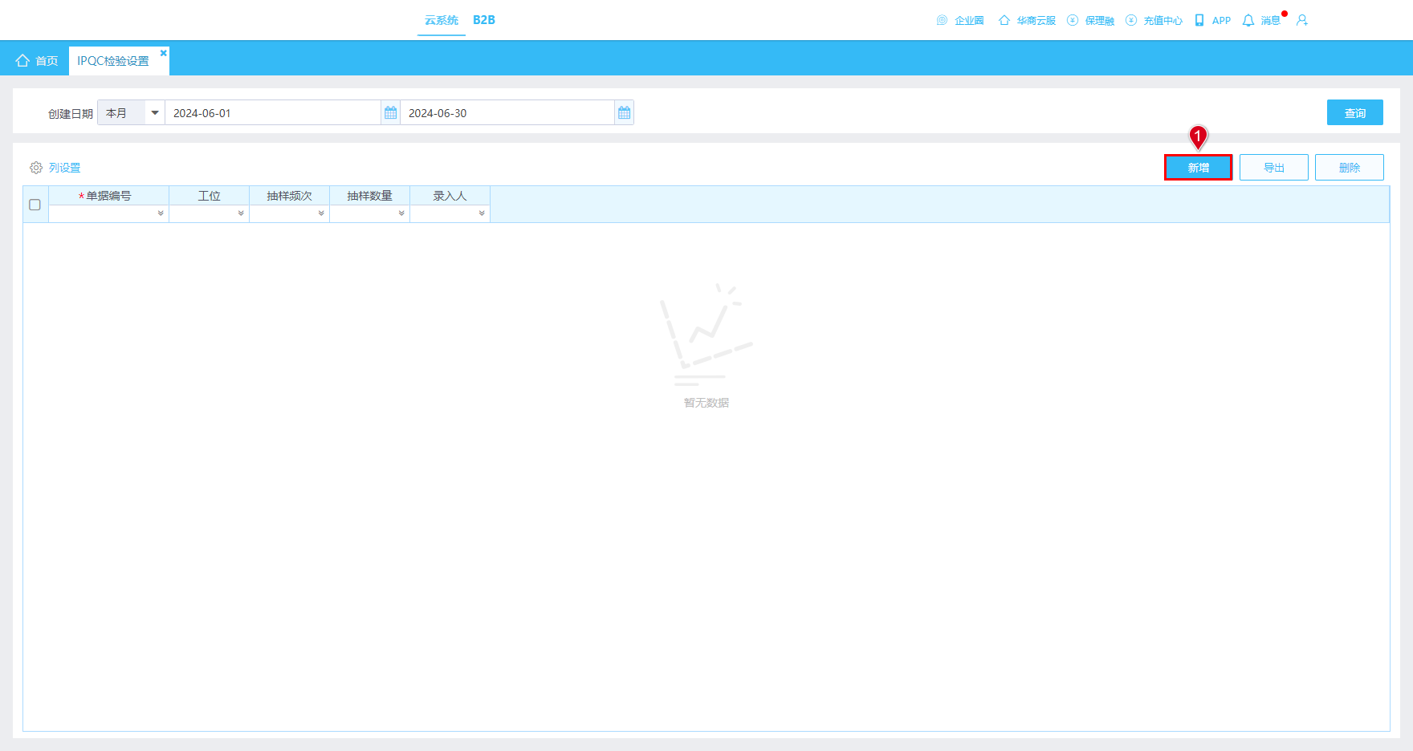Open notifications via the bell icon
1413x751 pixels.
(x=1248, y=20)
